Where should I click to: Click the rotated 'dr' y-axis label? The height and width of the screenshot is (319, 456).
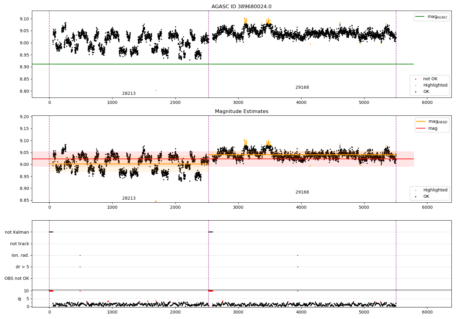(x=20, y=299)
